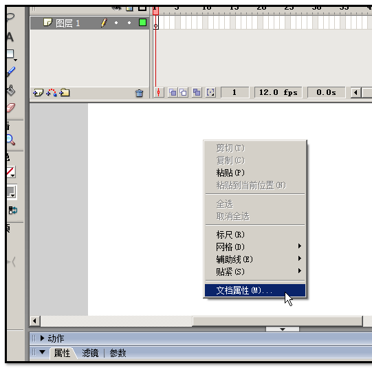Click the Insert Layer icon
The width and height of the screenshot is (372, 368).
point(39,93)
